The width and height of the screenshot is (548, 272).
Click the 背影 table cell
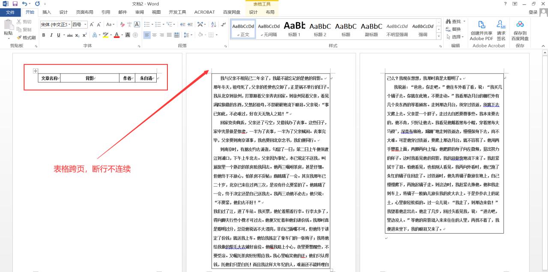click(89, 78)
